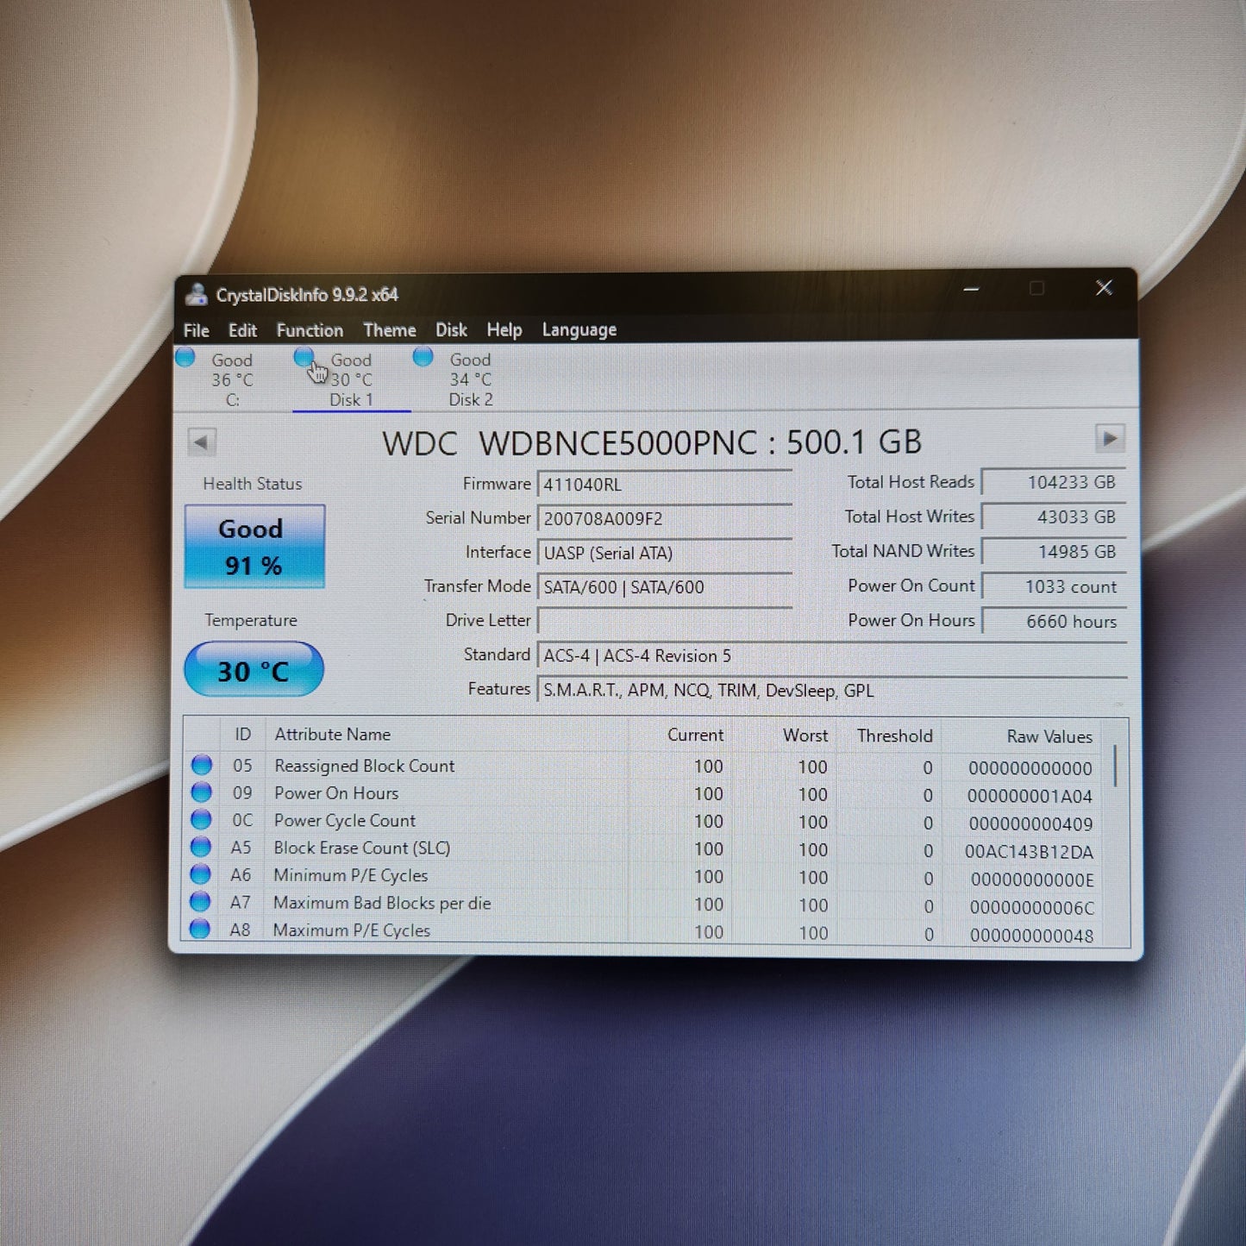Click the blue status orb for C: drive
The image size is (1246, 1246).
185,357
